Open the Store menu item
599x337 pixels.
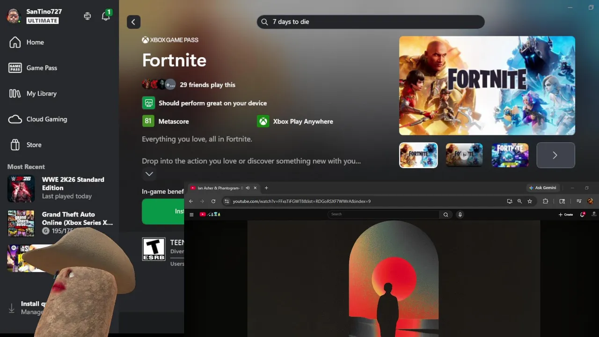tap(34, 145)
